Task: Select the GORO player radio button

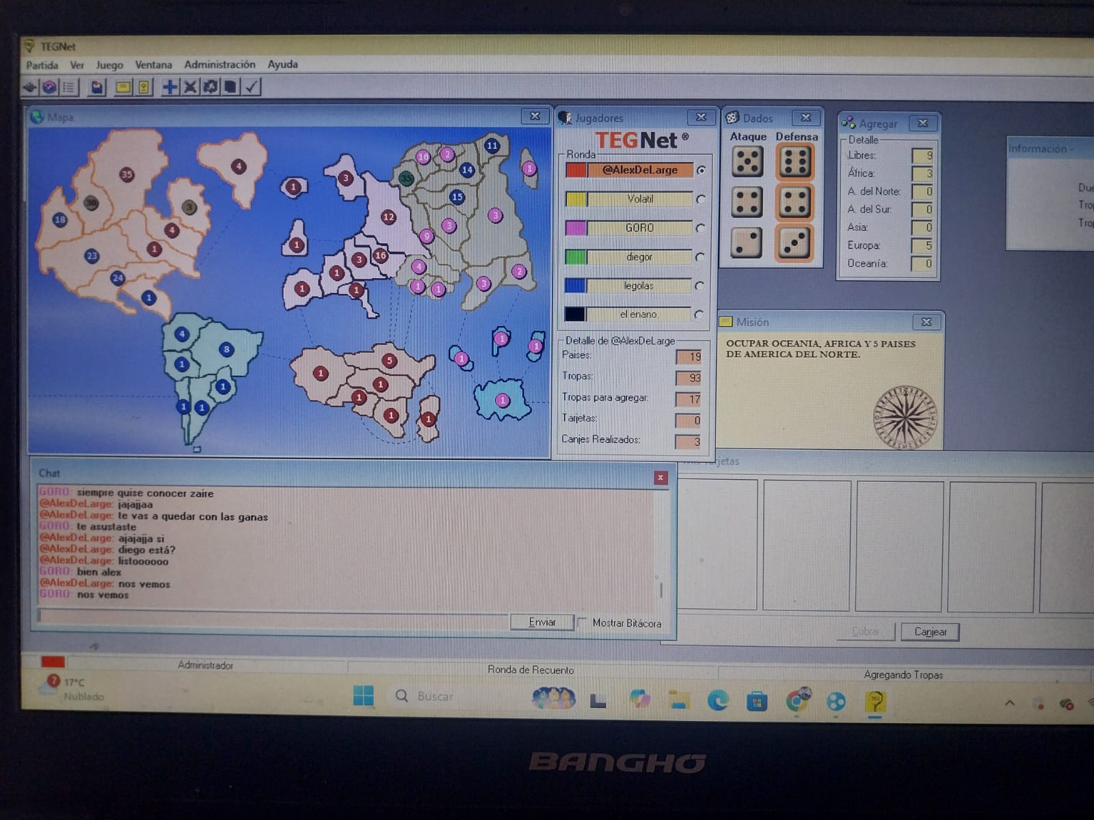Action: coord(700,228)
